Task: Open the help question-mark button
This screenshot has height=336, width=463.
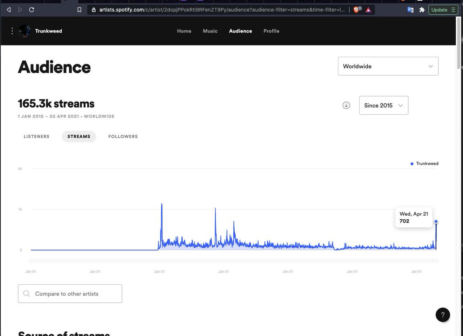Action: 443,314
